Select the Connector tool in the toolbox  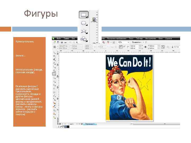tap(54, 99)
